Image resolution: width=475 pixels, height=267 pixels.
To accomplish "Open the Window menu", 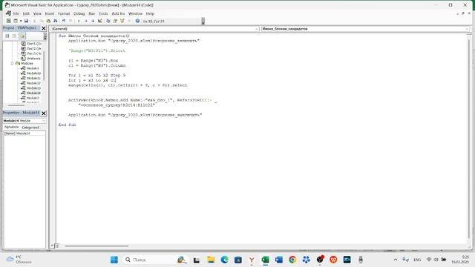I will (x=135, y=13).
